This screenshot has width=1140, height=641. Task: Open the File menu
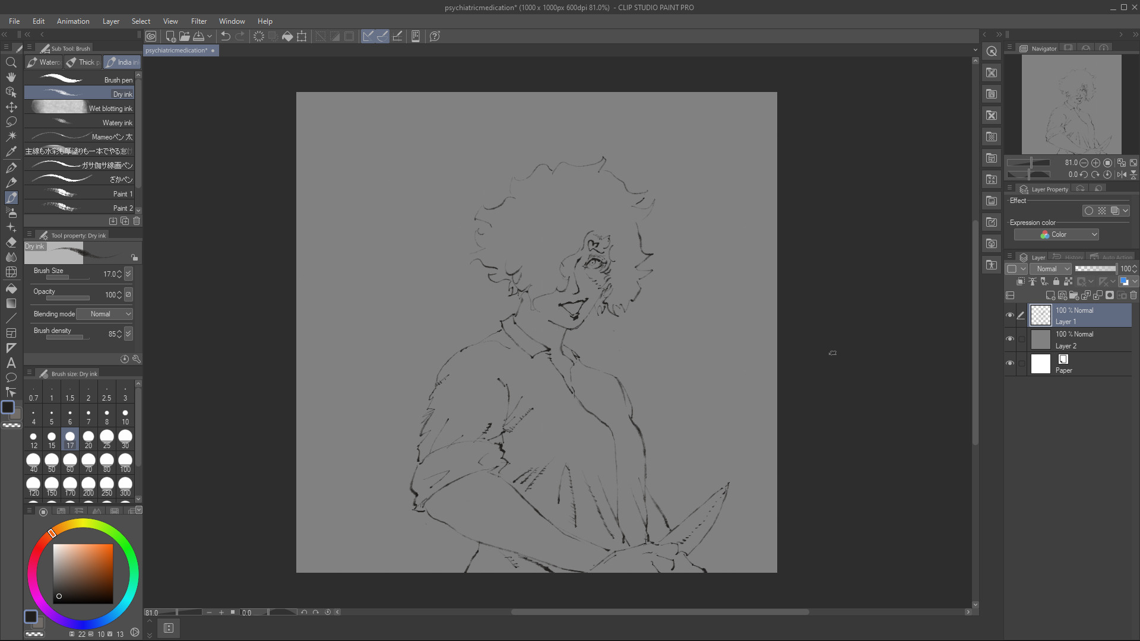point(14,21)
